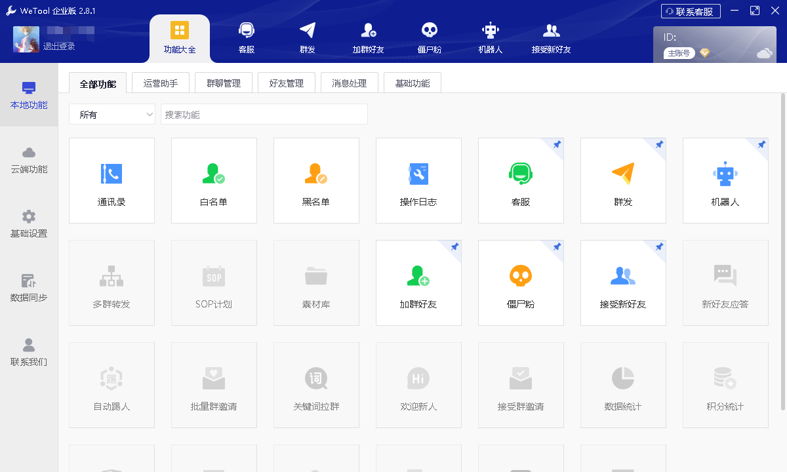Click the 僵尸粉 skull icon on top

[429, 37]
